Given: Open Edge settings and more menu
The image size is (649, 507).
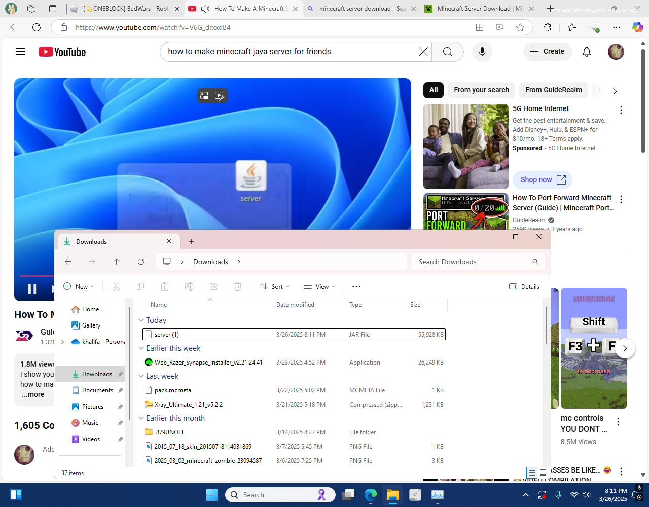Looking at the screenshot, I should pos(617,27).
